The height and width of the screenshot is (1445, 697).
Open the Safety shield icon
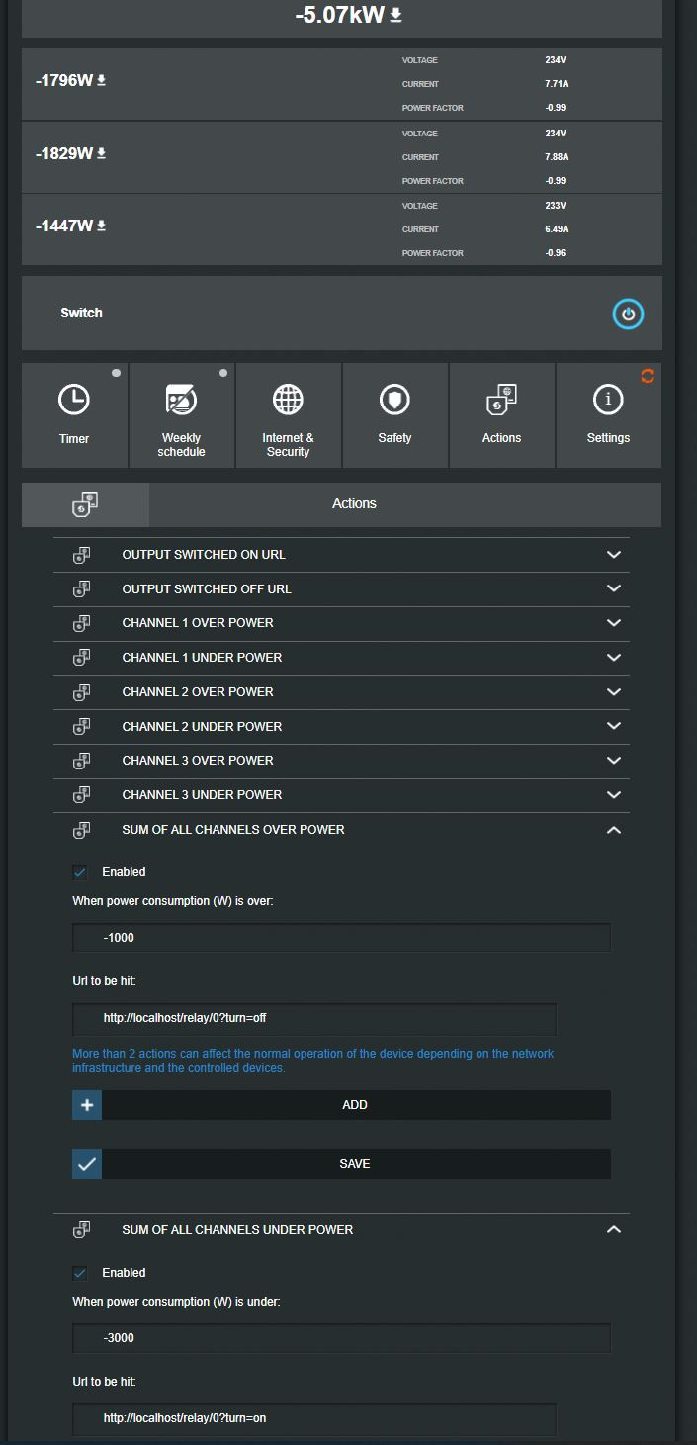click(x=394, y=400)
